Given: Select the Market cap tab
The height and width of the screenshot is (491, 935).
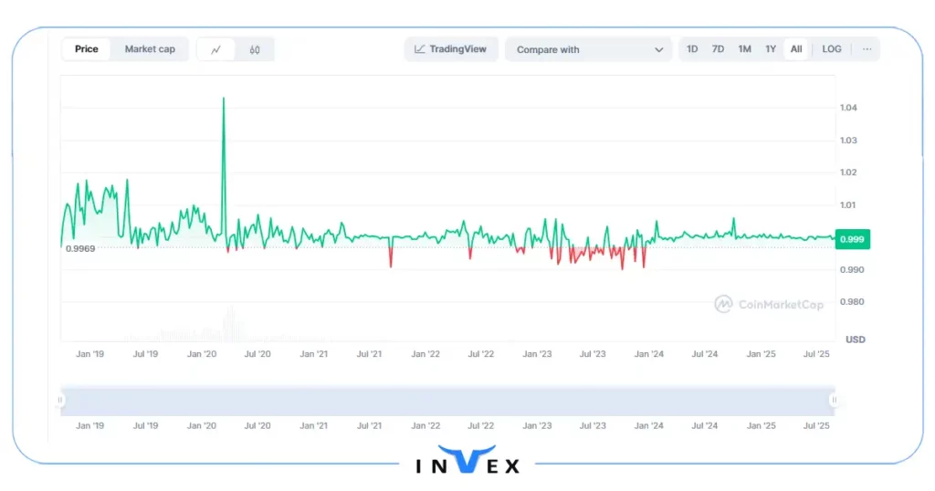Looking at the screenshot, I should pyautogui.click(x=150, y=49).
